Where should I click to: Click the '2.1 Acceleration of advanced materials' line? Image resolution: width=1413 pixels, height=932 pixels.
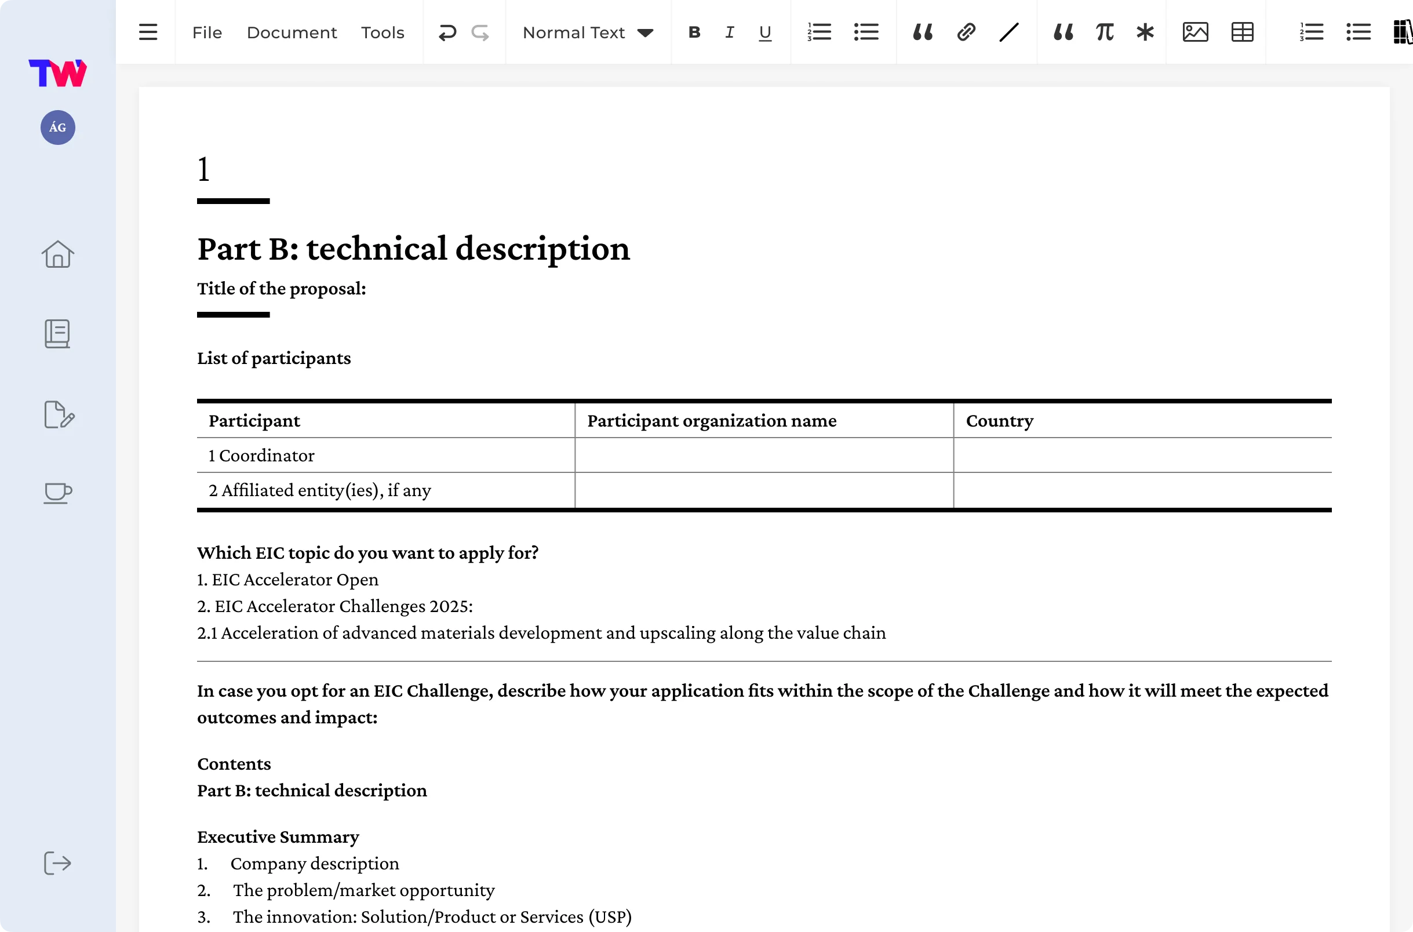(541, 633)
